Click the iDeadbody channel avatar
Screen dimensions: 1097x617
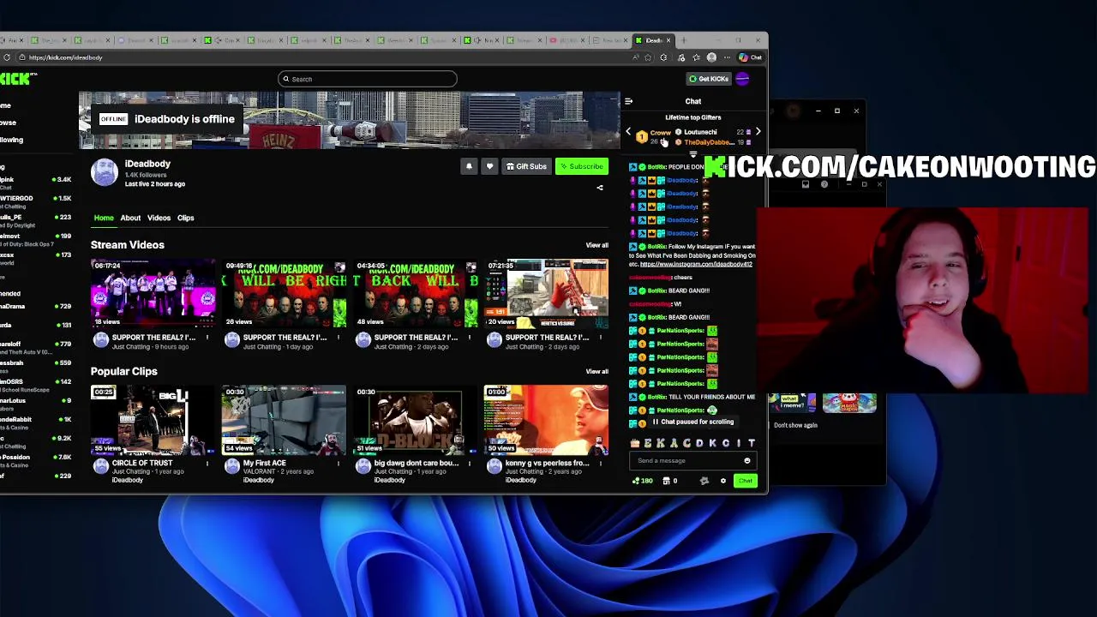(x=105, y=171)
